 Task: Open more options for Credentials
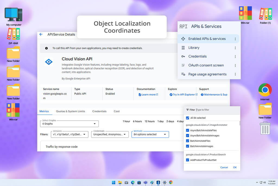235,57
